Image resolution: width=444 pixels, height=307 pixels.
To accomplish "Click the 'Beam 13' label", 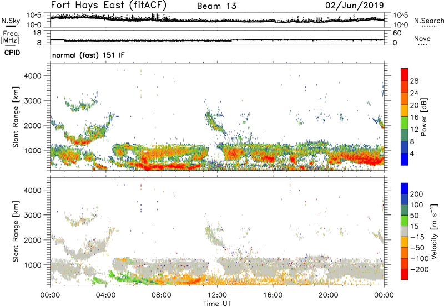I will 216,6.
